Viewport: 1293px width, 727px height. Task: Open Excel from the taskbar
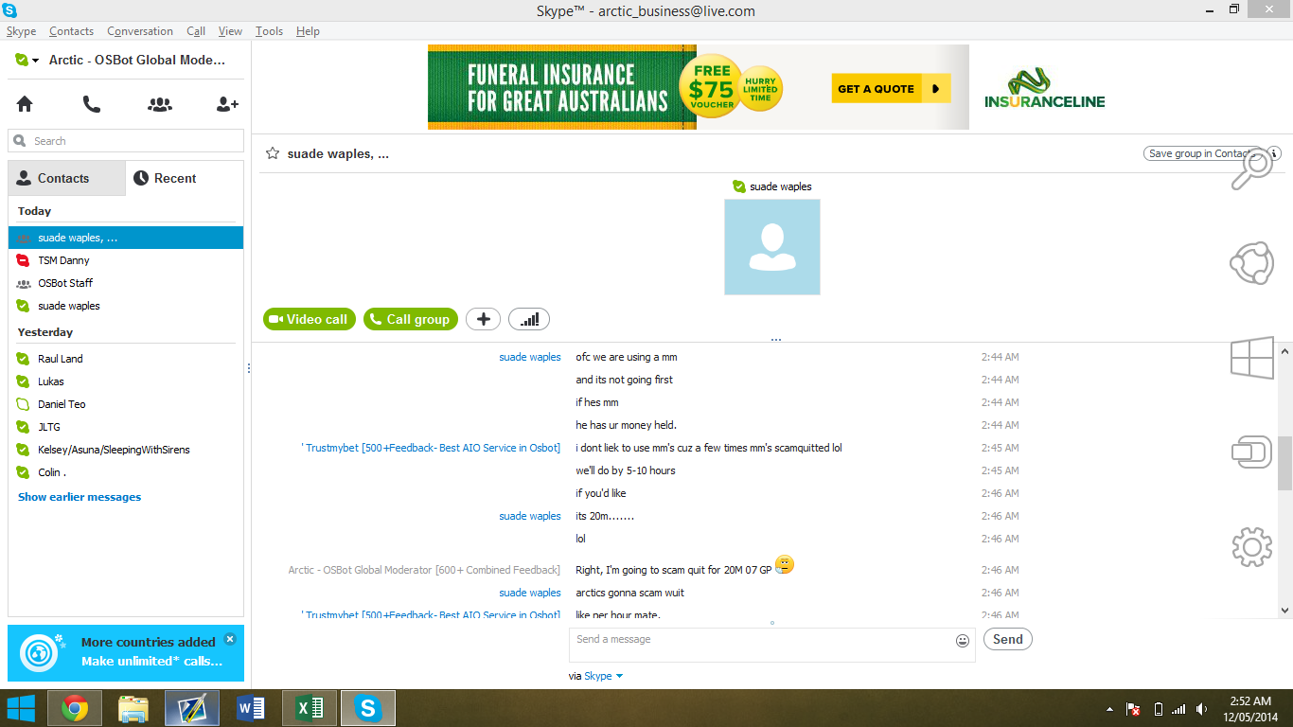pyautogui.click(x=309, y=707)
